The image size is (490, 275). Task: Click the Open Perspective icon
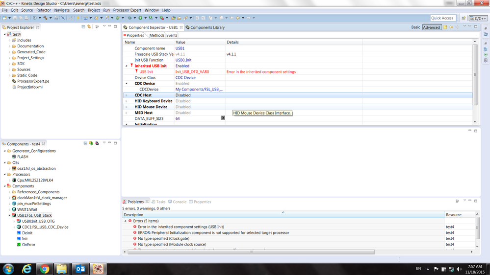pos(464,18)
